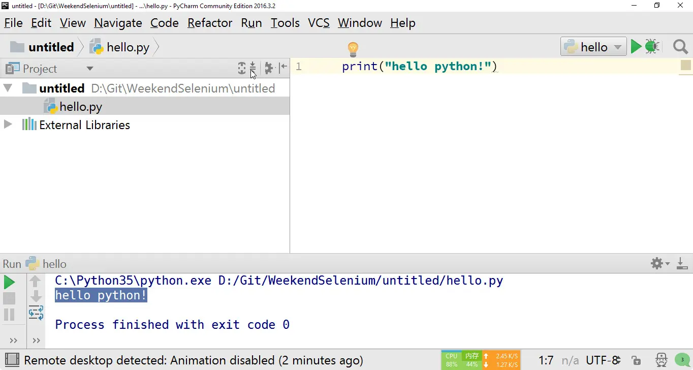Click the down stack trace arrow
The height and width of the screenshot is (370, 693).
coord(36,296)
